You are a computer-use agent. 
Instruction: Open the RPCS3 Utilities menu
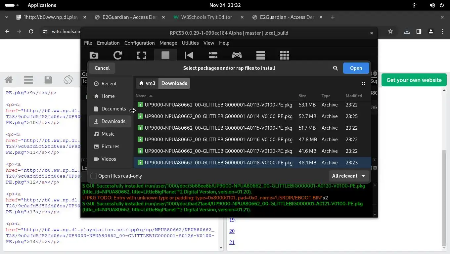[x=190, y=43]
